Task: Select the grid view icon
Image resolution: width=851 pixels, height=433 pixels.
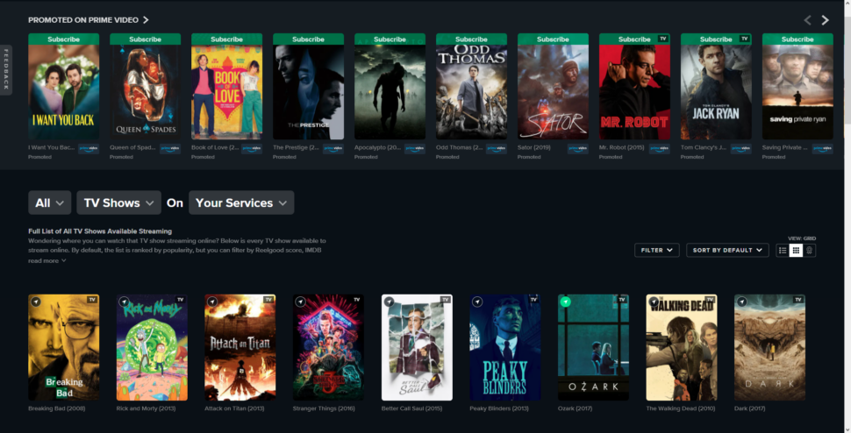Action: pyautogui.click(x=796, y=251)
